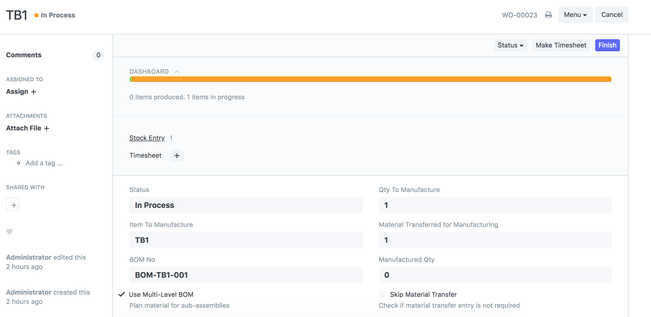The image size is (651, 317).
Task: Click the plus icon beside Timesheet
Action: click(177, 155)
